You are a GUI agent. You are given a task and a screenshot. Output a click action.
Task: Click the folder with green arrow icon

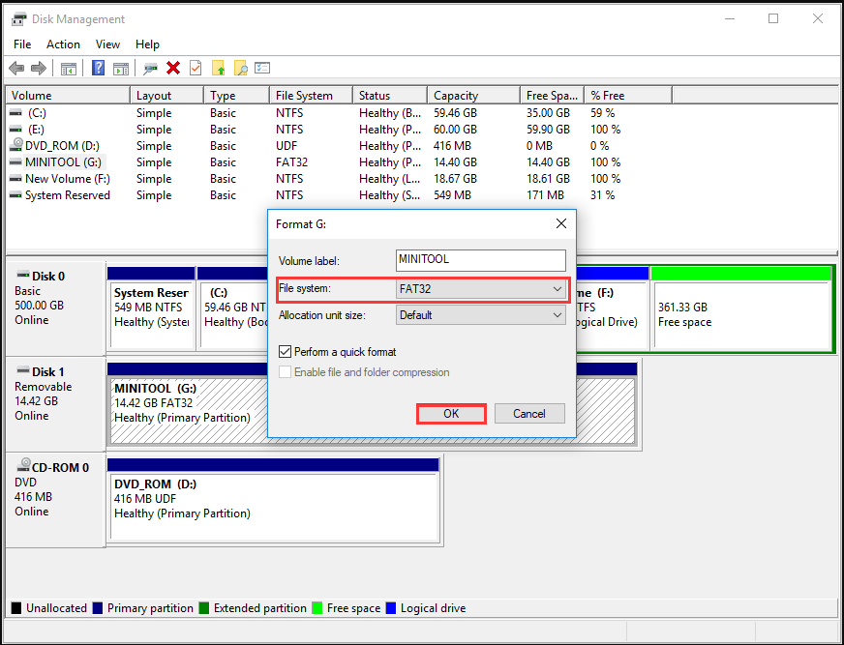[218, 68]
